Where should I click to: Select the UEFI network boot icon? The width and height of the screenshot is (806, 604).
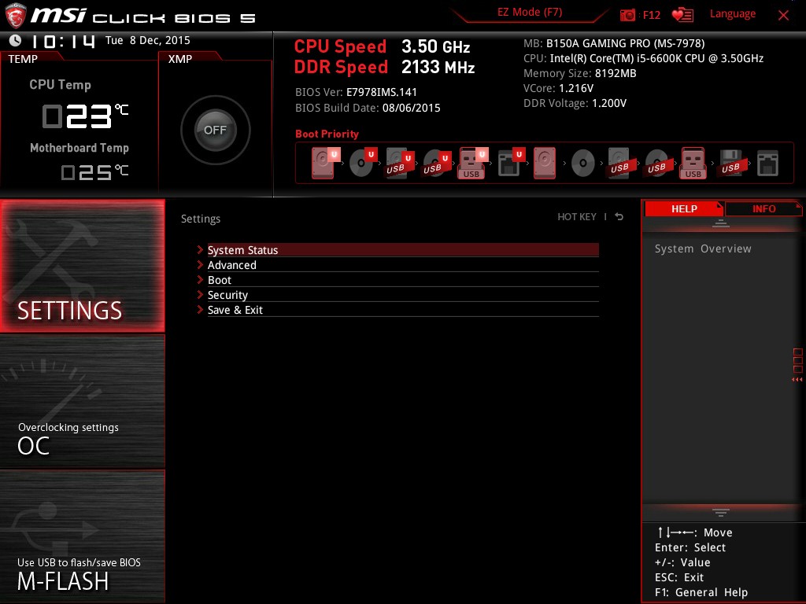point(512,164)
